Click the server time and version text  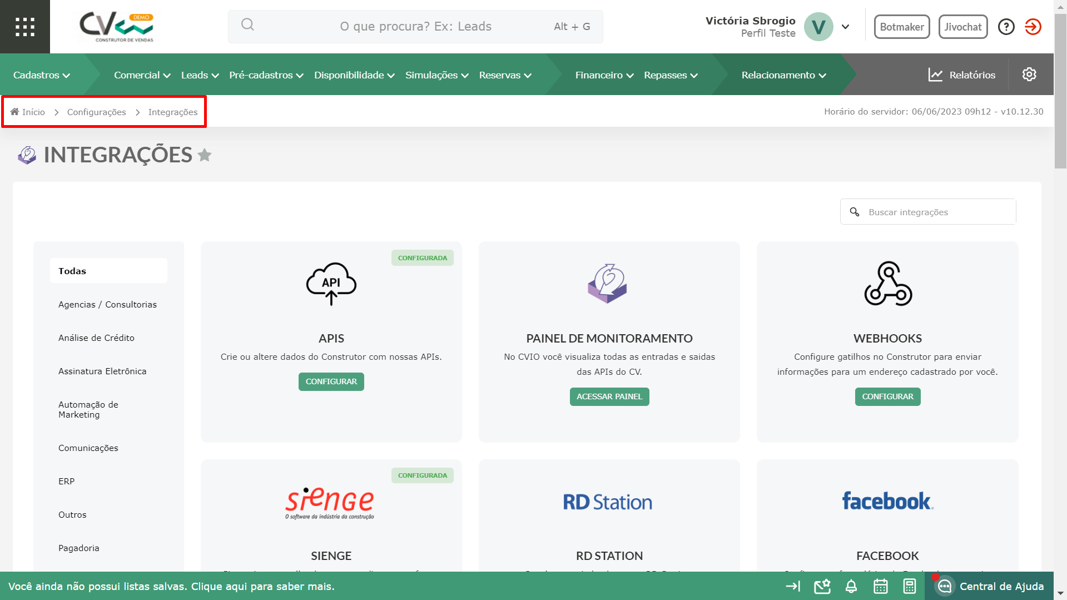click(x=934, y=111)
